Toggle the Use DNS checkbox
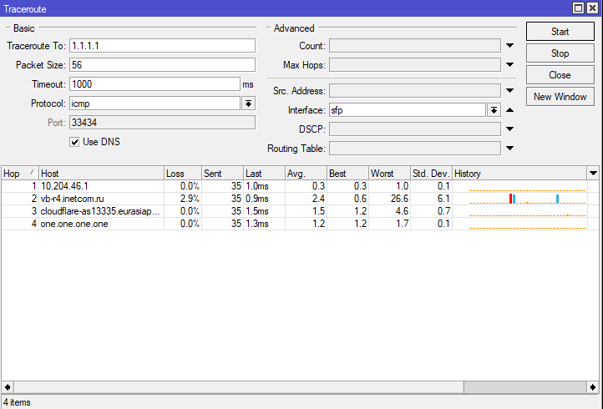This screenshot has height=409, width=603. tap(74, 142)
